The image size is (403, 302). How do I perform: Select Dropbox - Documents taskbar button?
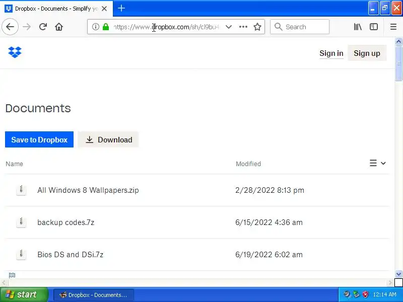coord(94,295)
